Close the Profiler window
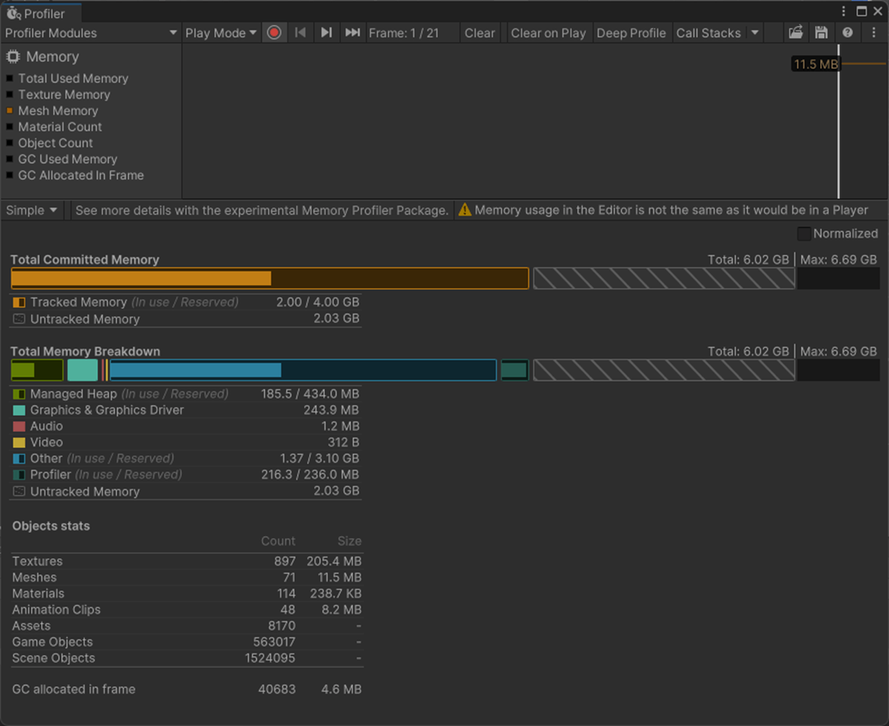This screenshot has height=726, width=889. click(878, 12)
